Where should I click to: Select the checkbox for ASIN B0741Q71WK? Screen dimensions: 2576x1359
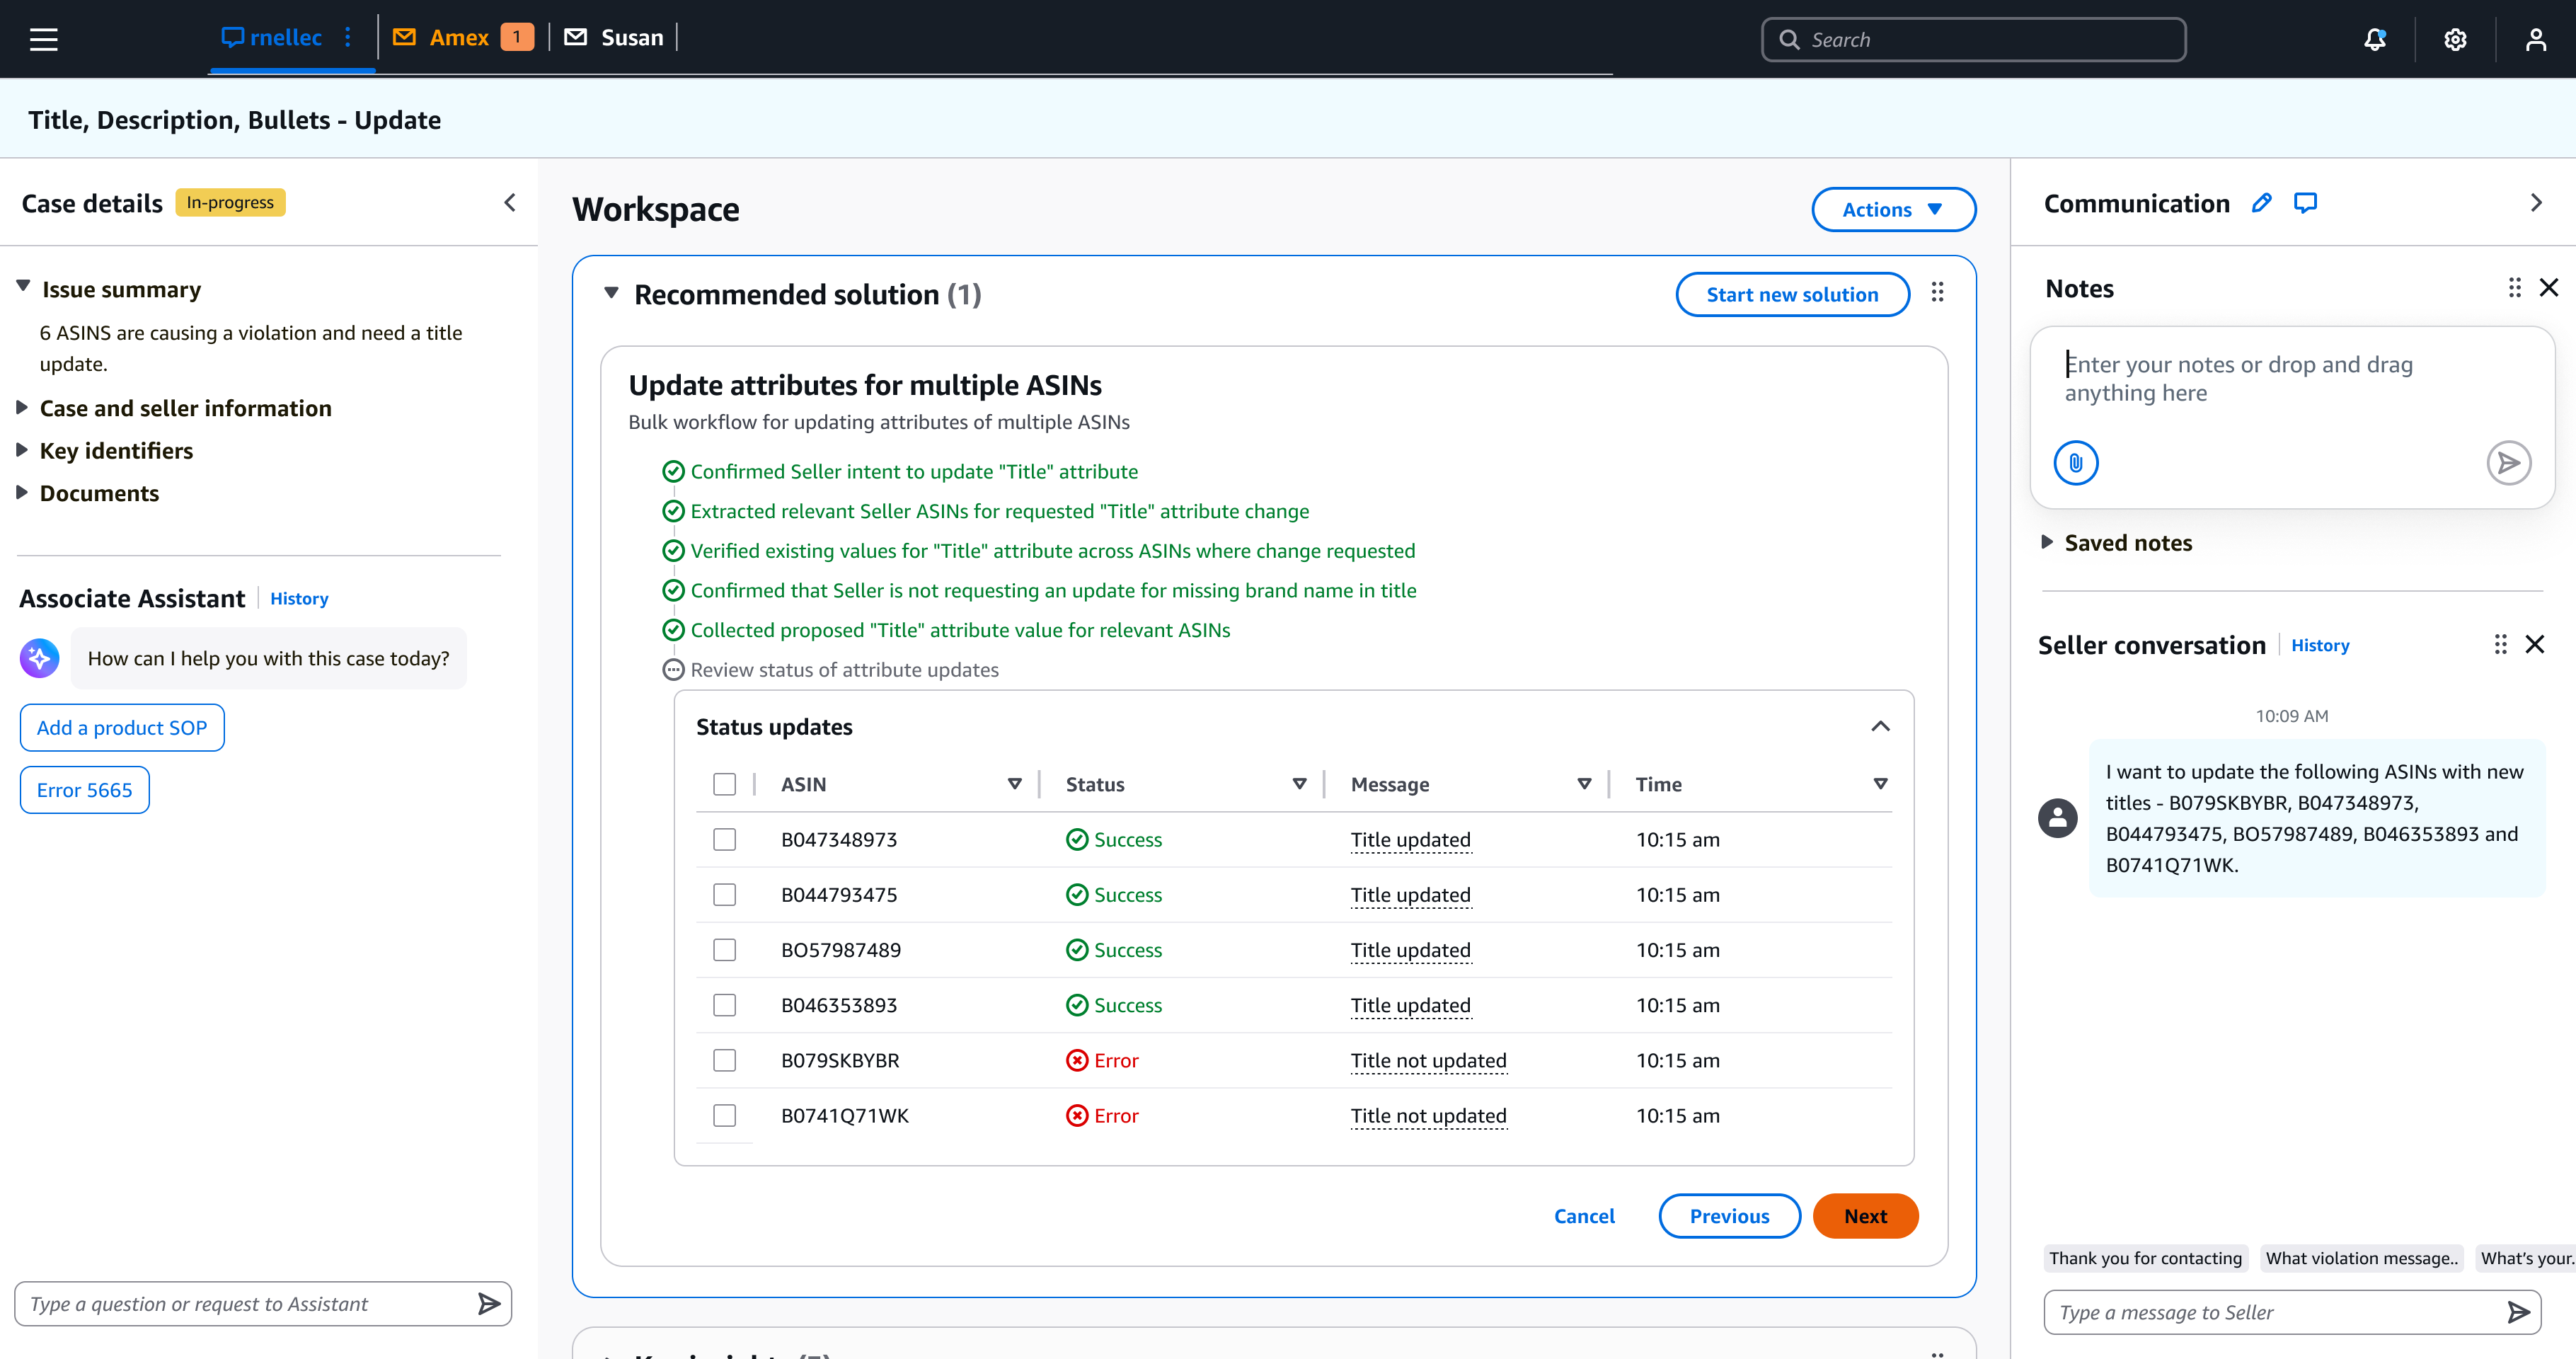(725, 1115)
